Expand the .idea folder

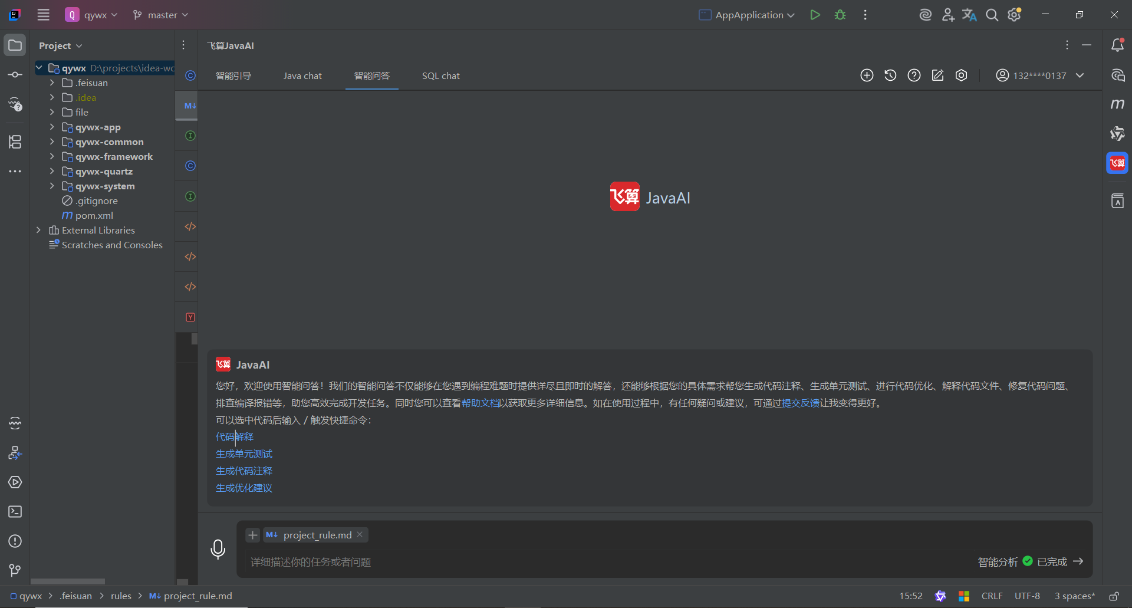coord(52,97)
